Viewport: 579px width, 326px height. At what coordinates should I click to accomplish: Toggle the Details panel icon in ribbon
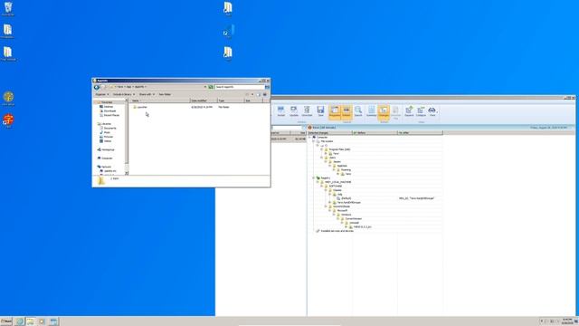(x=346, y=111)
